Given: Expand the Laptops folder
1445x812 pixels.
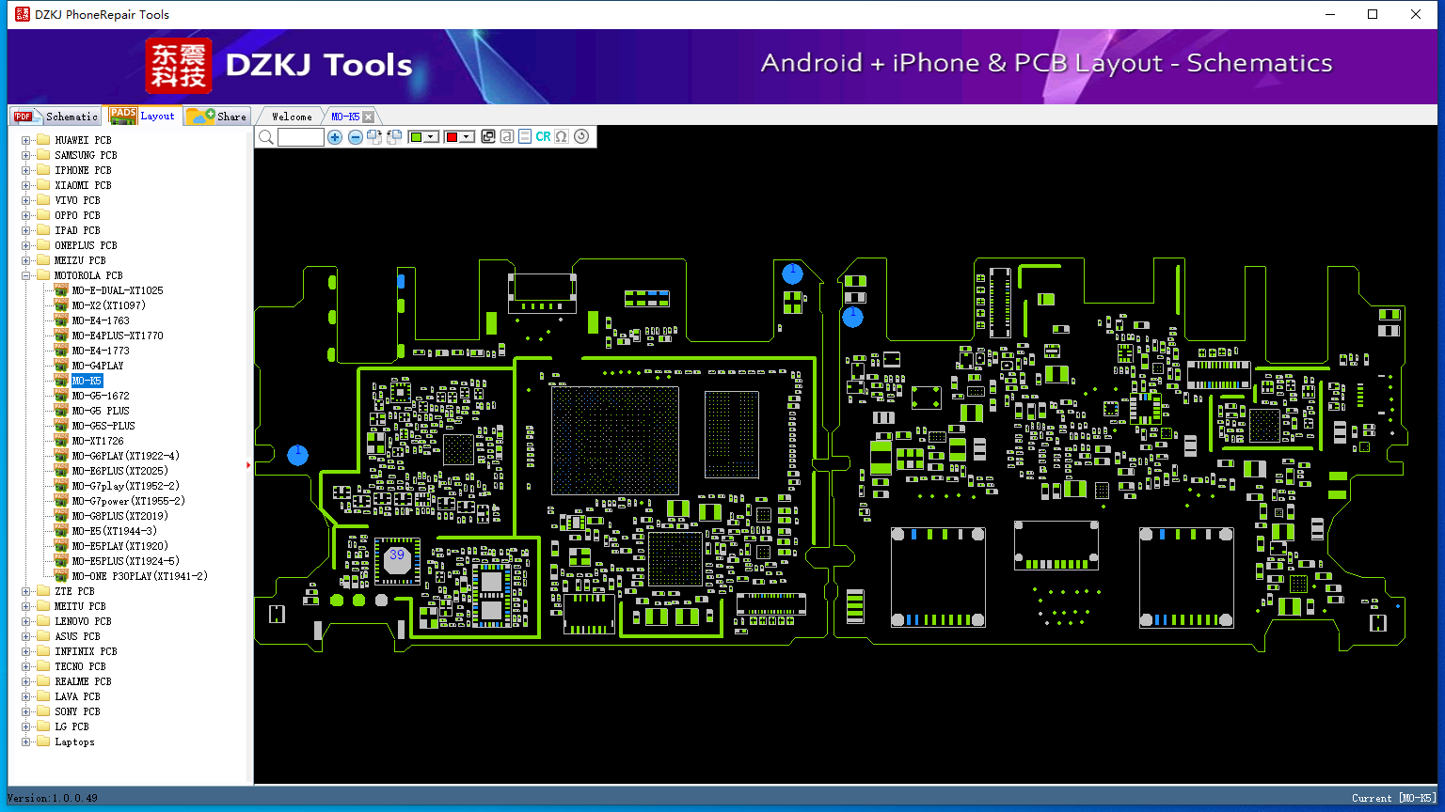Looking at the screenshot, I should [26, 742].
